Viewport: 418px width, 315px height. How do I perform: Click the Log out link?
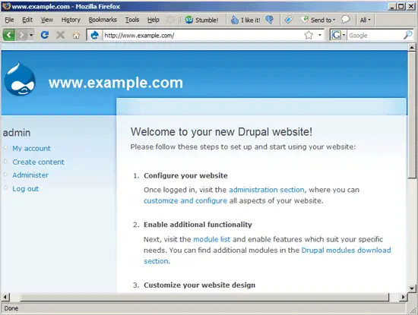tap(26, 189)
